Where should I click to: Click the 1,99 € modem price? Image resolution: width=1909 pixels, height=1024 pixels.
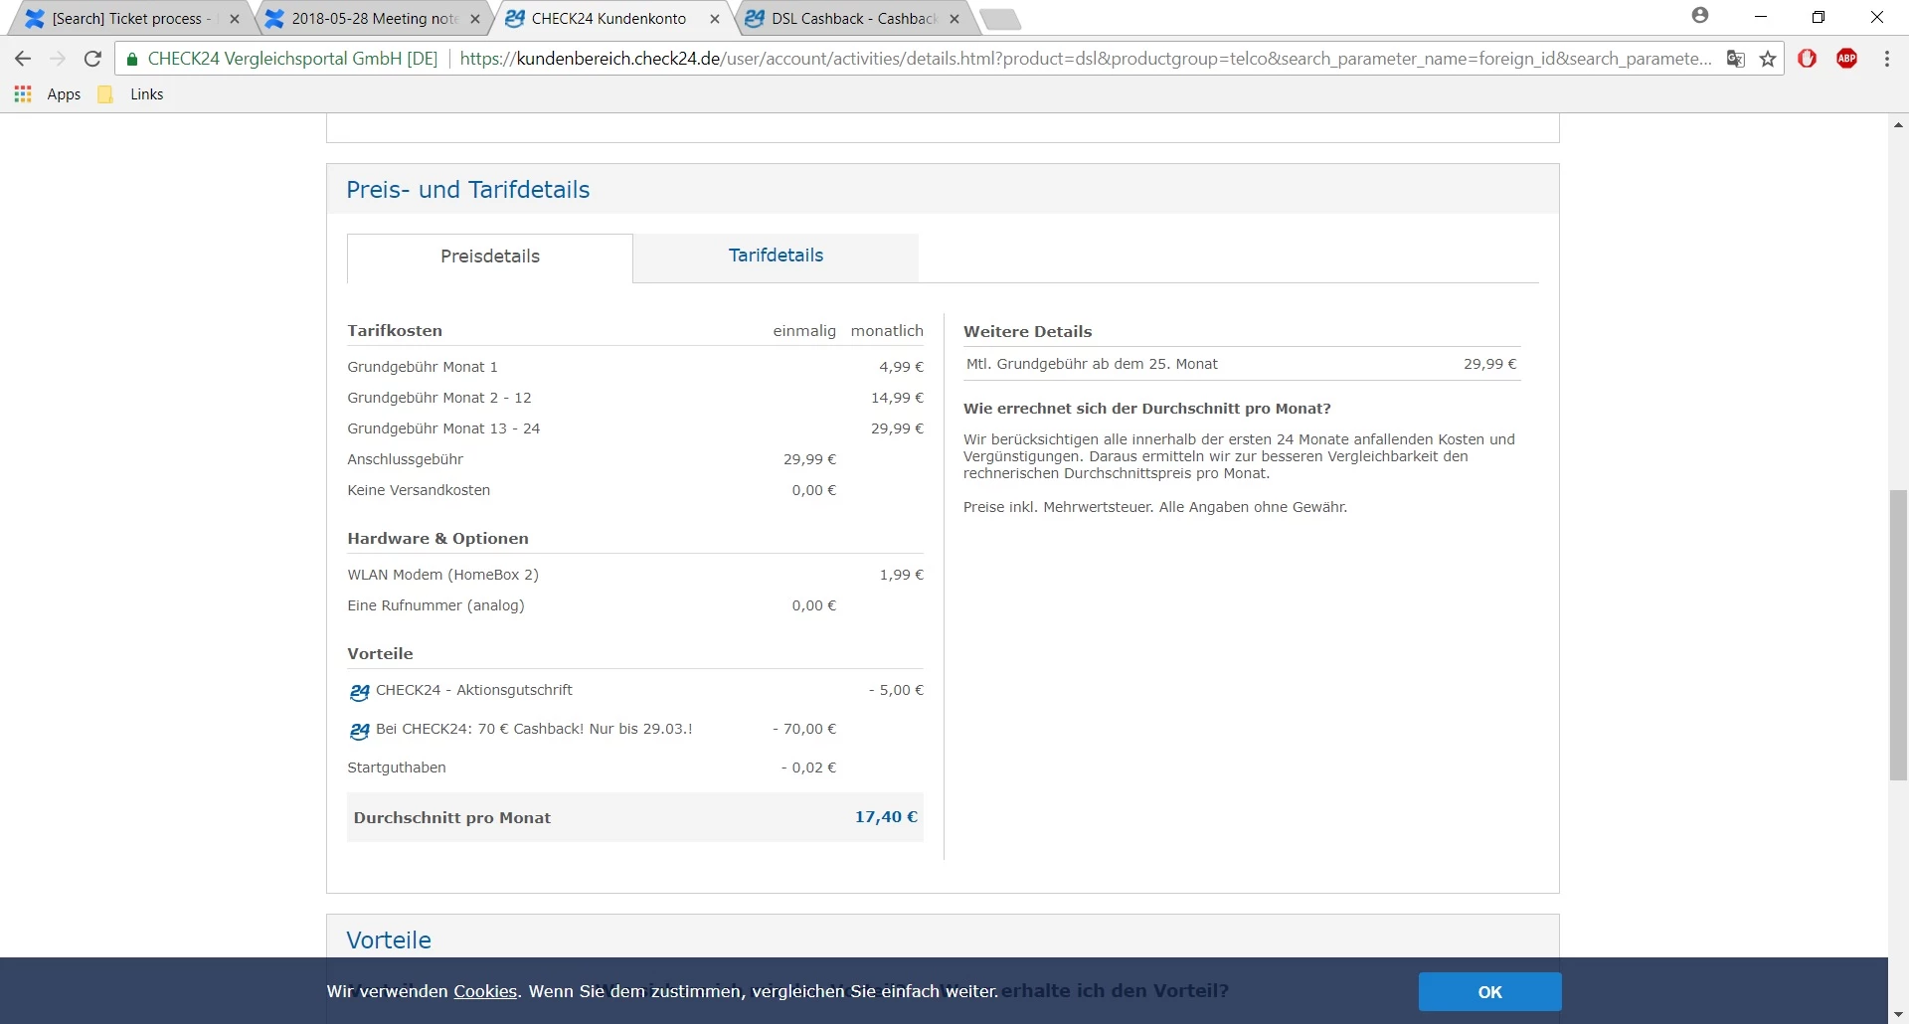[x=901, y=575]
